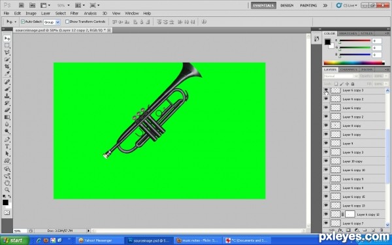Screen dimensions: 392x245
Task: Select the Brush tool
Action: (7, 89)
